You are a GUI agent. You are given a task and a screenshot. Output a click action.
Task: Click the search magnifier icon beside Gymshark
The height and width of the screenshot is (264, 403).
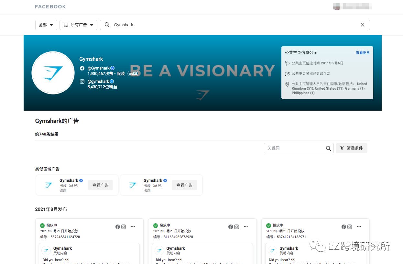107,25
